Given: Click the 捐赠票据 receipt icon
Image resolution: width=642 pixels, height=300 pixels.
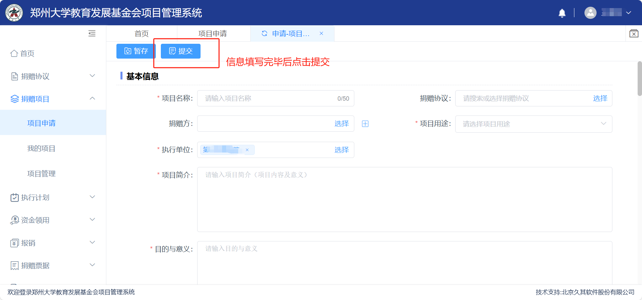Looking at the screenshot, I should coord(14,266).
